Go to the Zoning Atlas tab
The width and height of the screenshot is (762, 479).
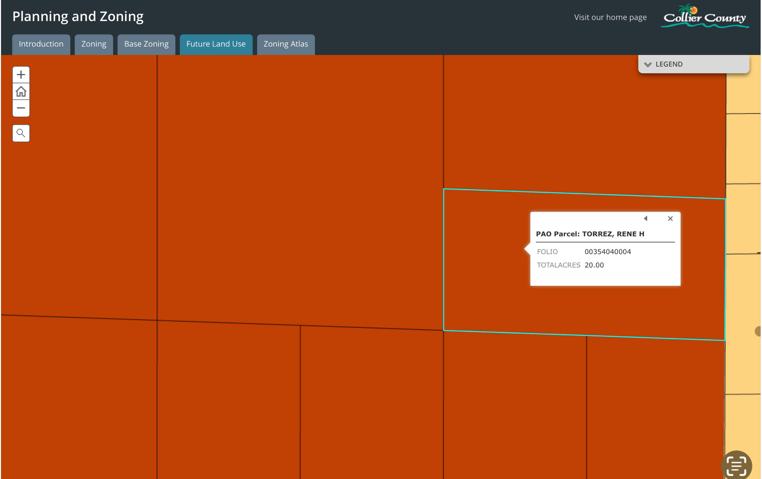(285, 44)
